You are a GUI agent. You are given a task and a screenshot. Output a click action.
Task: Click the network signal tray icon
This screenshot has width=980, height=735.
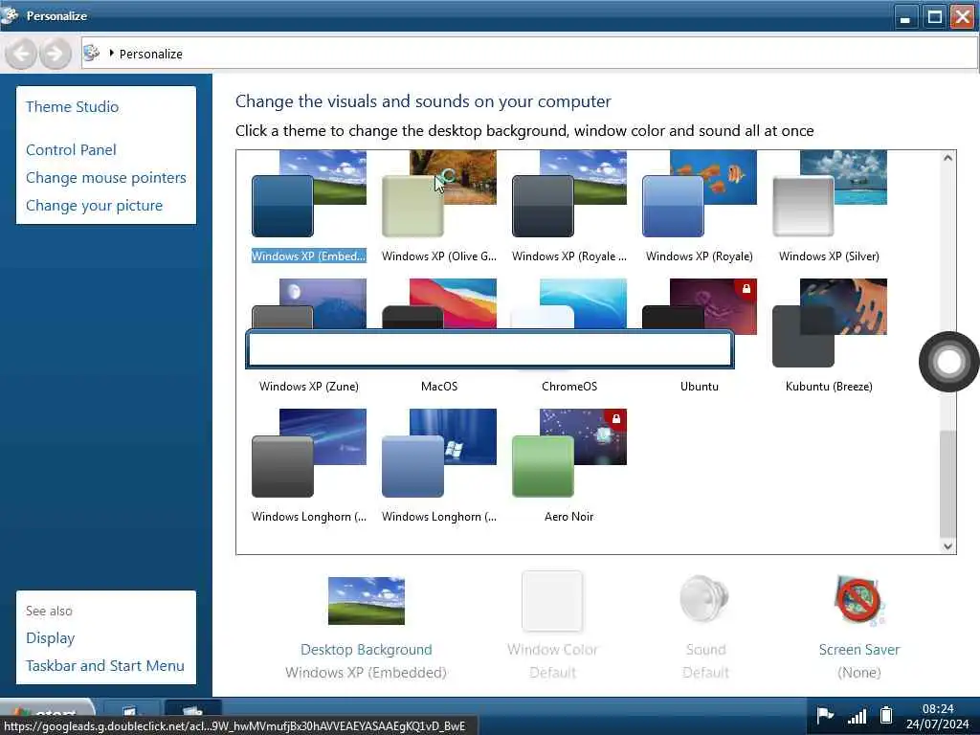(x=857, y=716)
